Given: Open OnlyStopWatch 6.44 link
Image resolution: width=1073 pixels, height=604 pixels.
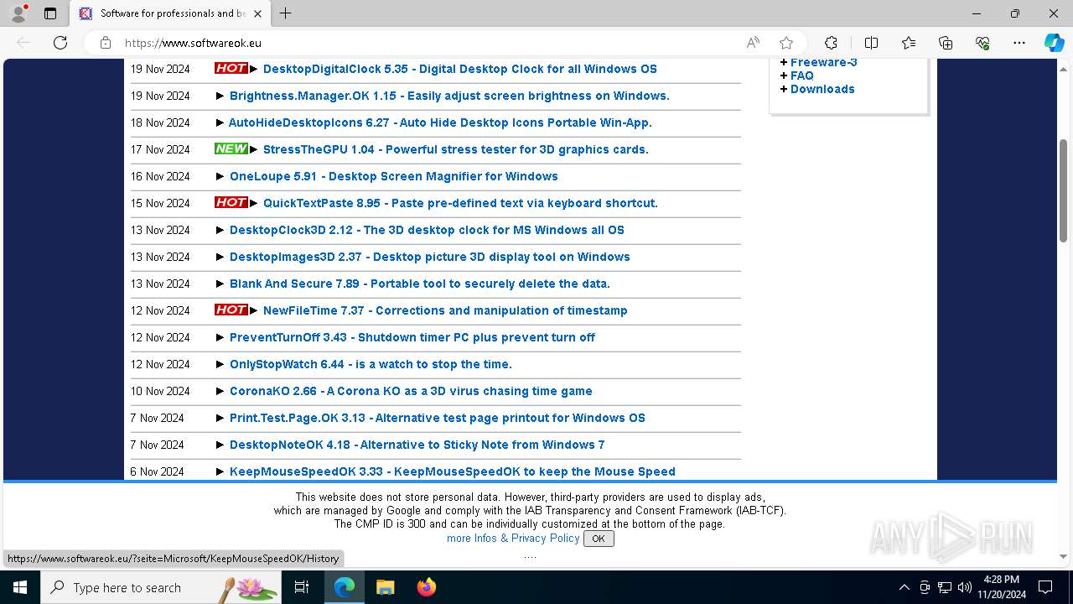Looking at the screenshot, I should 371,364.
